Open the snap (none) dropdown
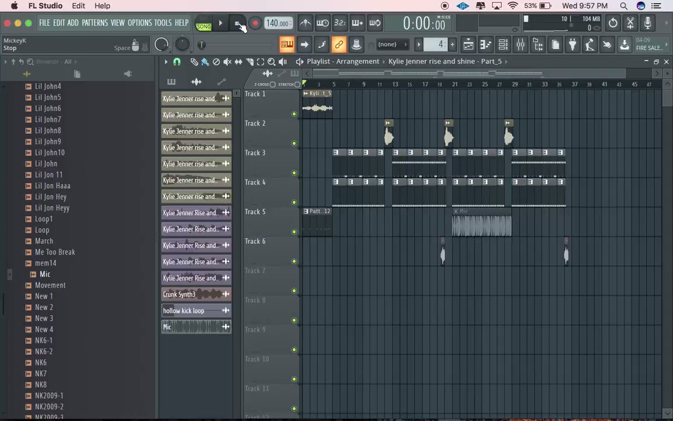Screen dimensions: 673x421 coord(392,44)
